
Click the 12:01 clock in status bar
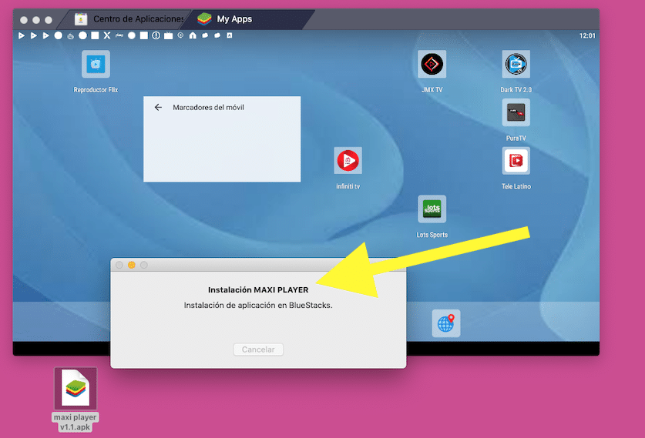[x=587, y=35]
